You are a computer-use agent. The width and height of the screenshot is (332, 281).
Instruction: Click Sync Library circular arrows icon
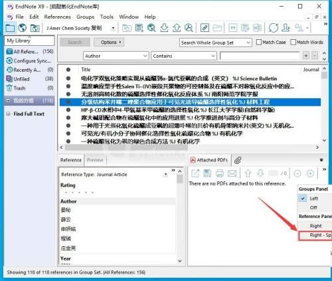point(274,28)
